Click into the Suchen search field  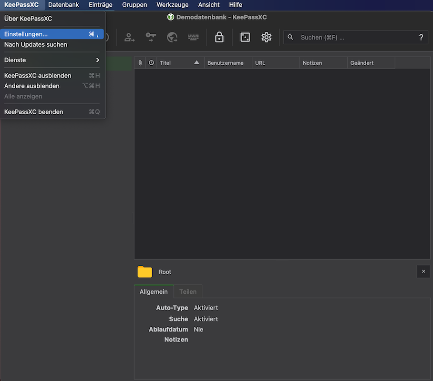[x=353, y=37]
